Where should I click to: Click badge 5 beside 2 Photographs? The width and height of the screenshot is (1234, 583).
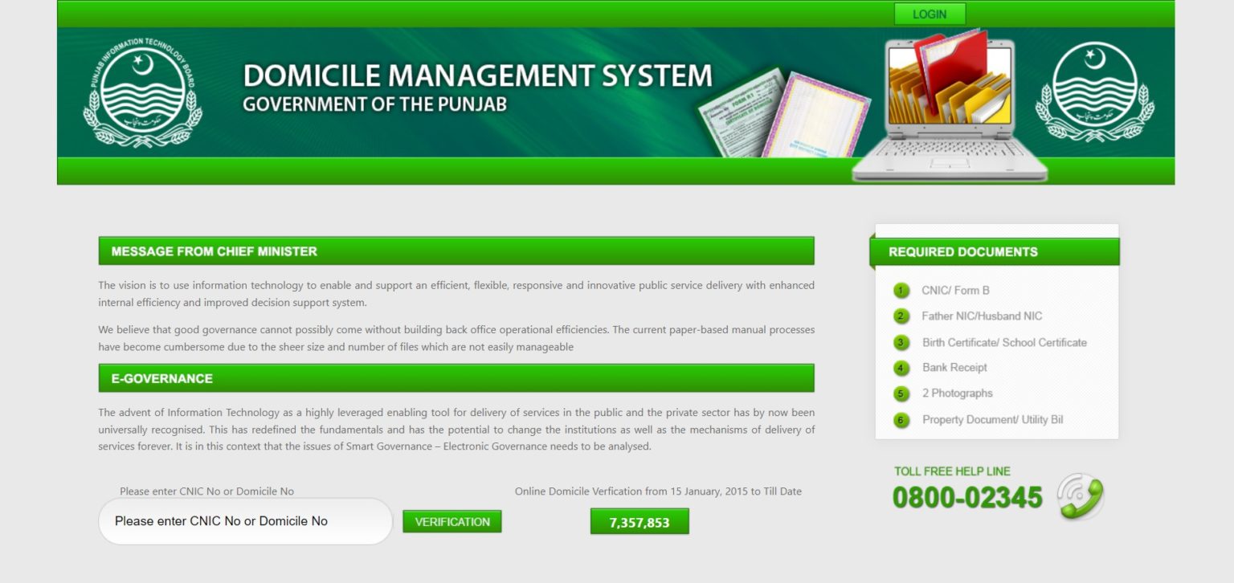pyautogui.click(x=901, y=393)
